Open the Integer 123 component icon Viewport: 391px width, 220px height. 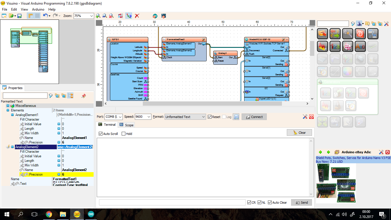(335, 46)
